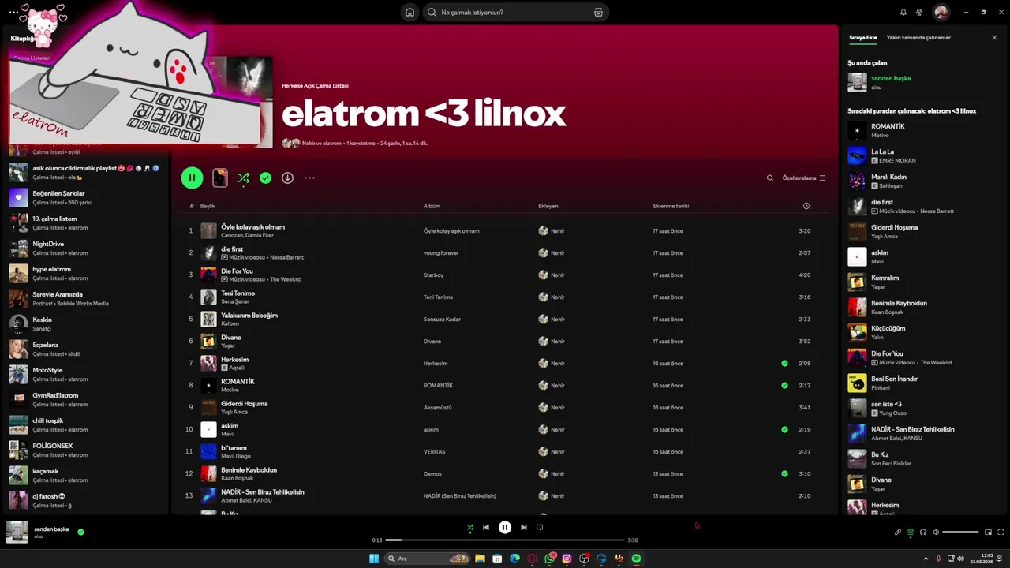This screenshot has height=568, width=1010.
Task: Expand the system tray hidden icons chevron
Action: pos(926,559)
